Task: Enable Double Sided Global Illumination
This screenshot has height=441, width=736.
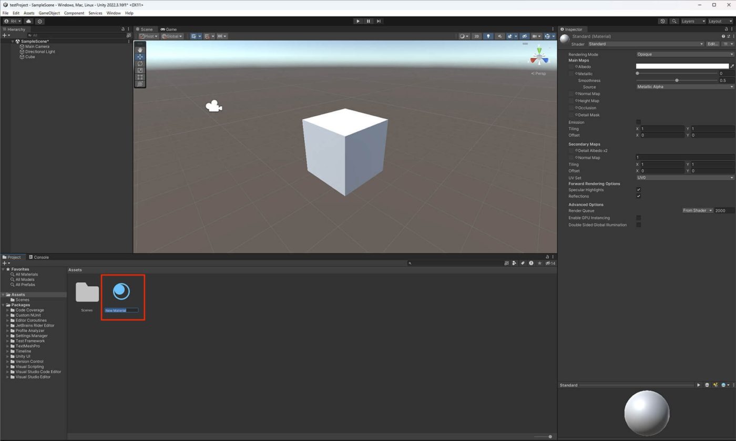Action: pyautogui.click(x=639, y=225)
